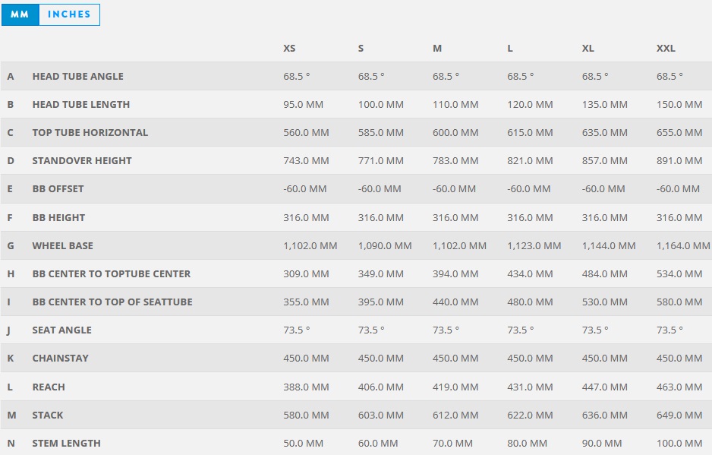The width and height of the screenshot is (712, 455).
Task: Click the TOP TUBE HORIZONTAL row label
Action: tap(90, 133)
